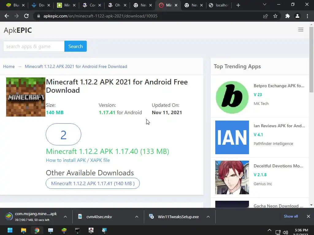Open Windows Start button on taskbar
Screen dimensions: 314x235
pyautogui.click(x=10, y=230)
